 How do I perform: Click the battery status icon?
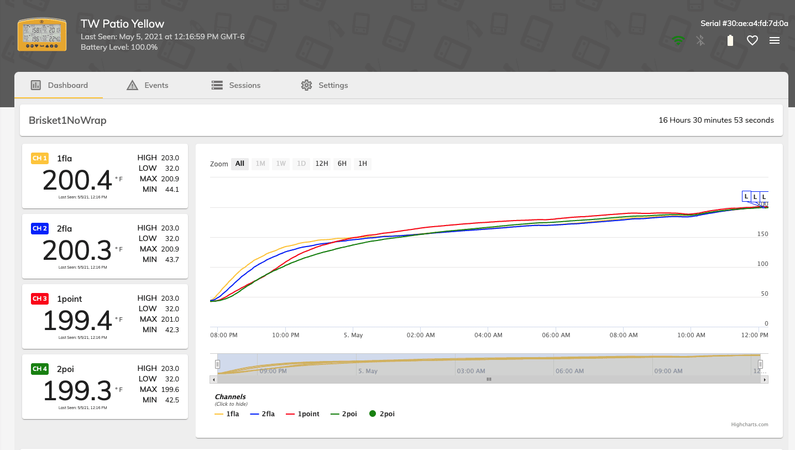pyautogui.click(x=730, y=40)
